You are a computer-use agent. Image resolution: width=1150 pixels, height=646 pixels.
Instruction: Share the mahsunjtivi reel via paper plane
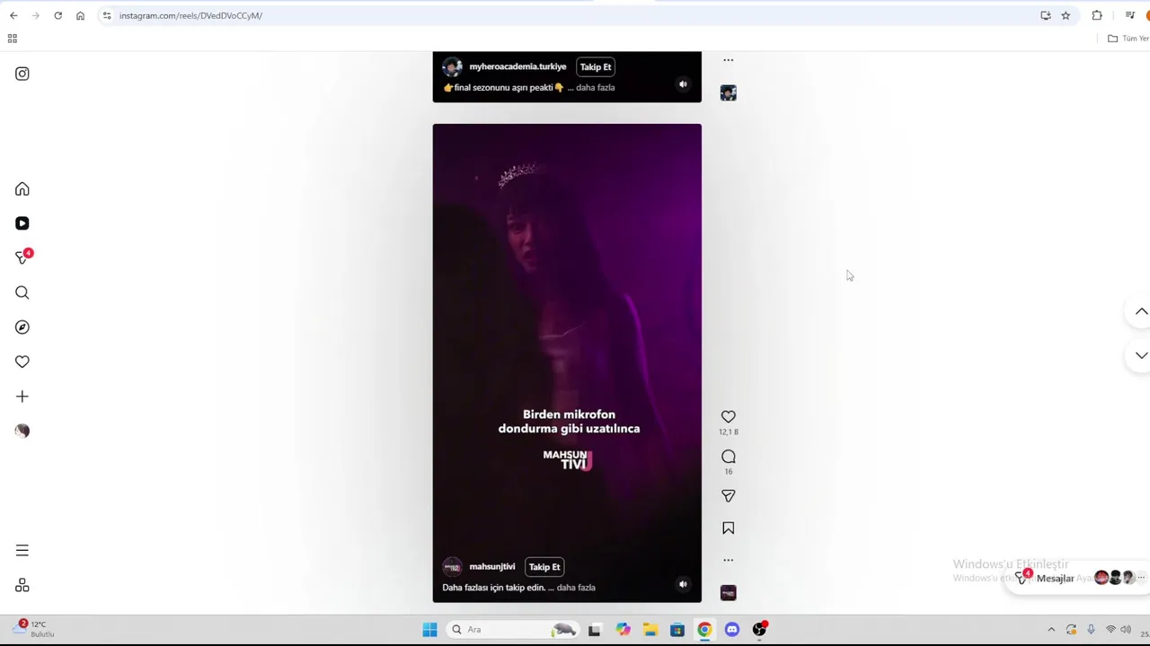[728, 496]
